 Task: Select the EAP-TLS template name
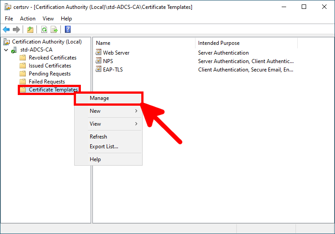pos(113,70)
